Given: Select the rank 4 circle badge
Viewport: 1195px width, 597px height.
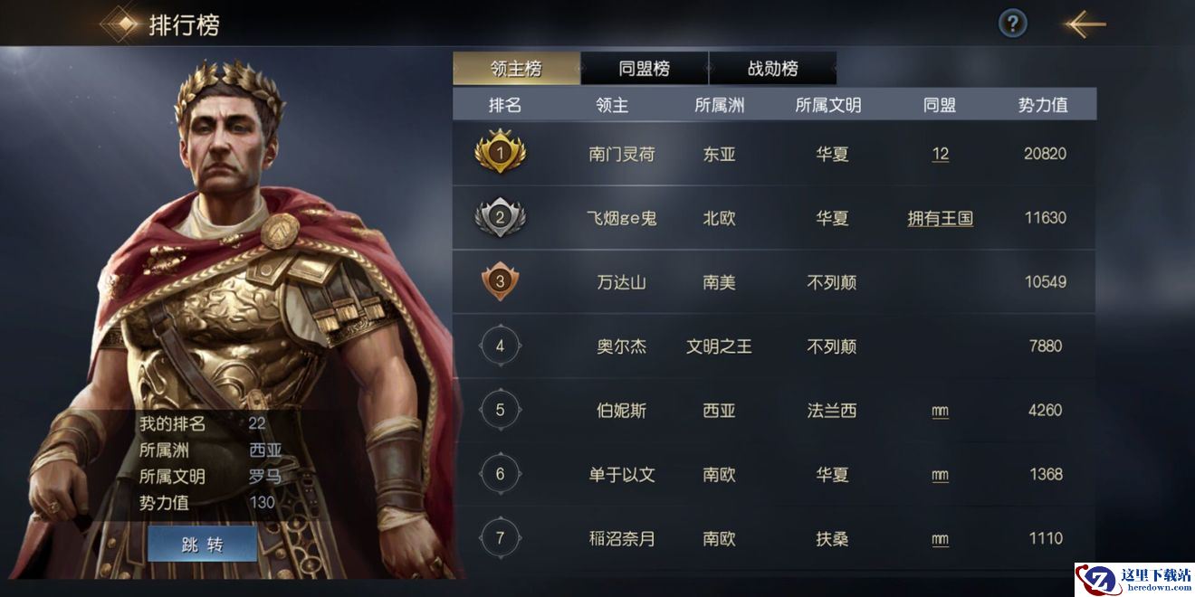Looking at the screenshot, I should coord(500,346).
